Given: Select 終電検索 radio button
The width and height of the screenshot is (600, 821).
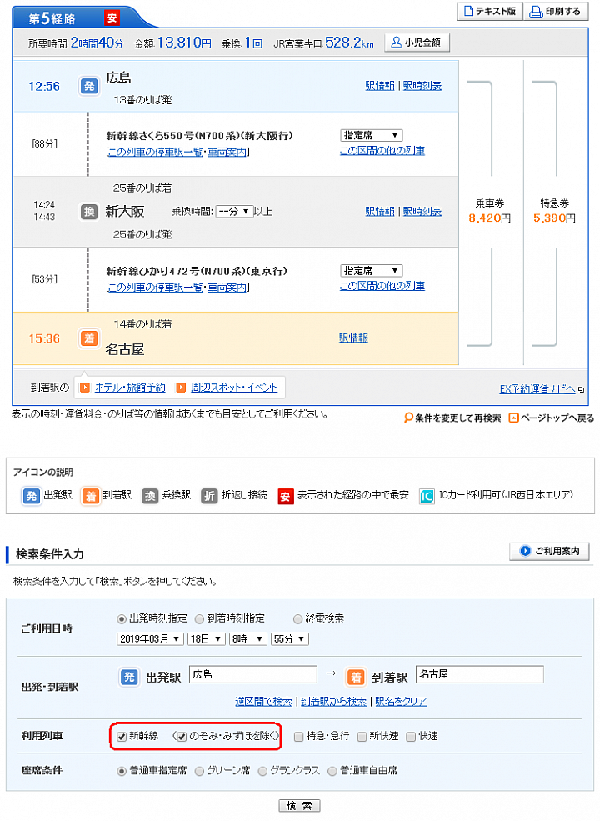Looking at the screenshot, I should 297,619.
